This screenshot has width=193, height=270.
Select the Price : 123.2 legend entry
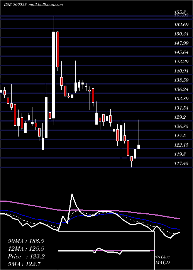point(26,256)
